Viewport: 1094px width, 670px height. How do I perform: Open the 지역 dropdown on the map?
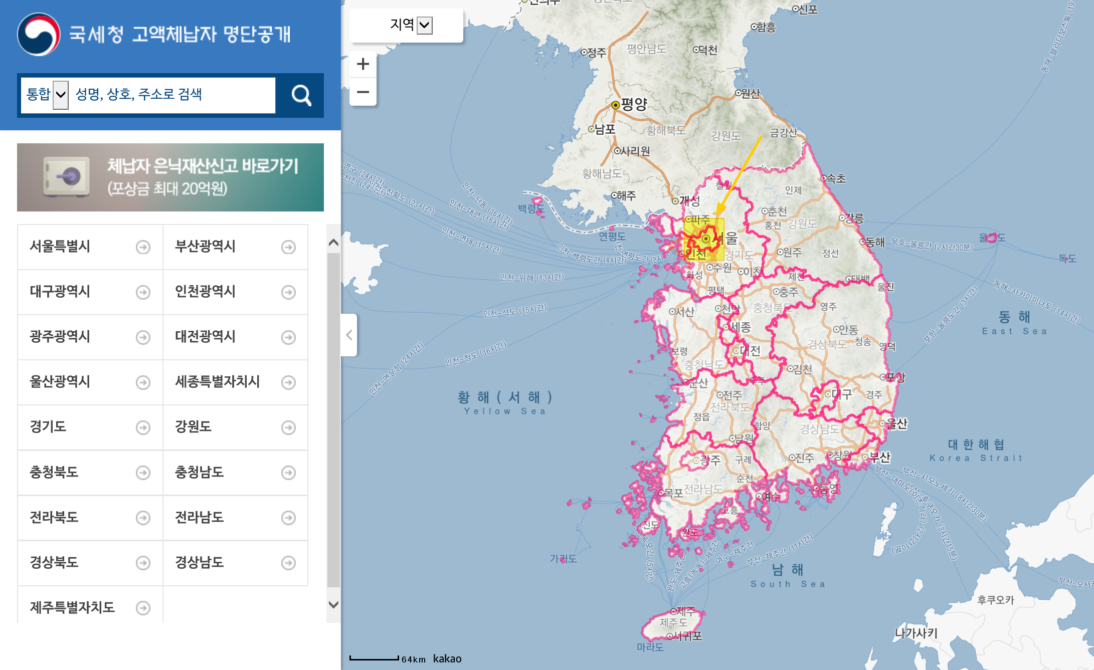click(424, 25)
